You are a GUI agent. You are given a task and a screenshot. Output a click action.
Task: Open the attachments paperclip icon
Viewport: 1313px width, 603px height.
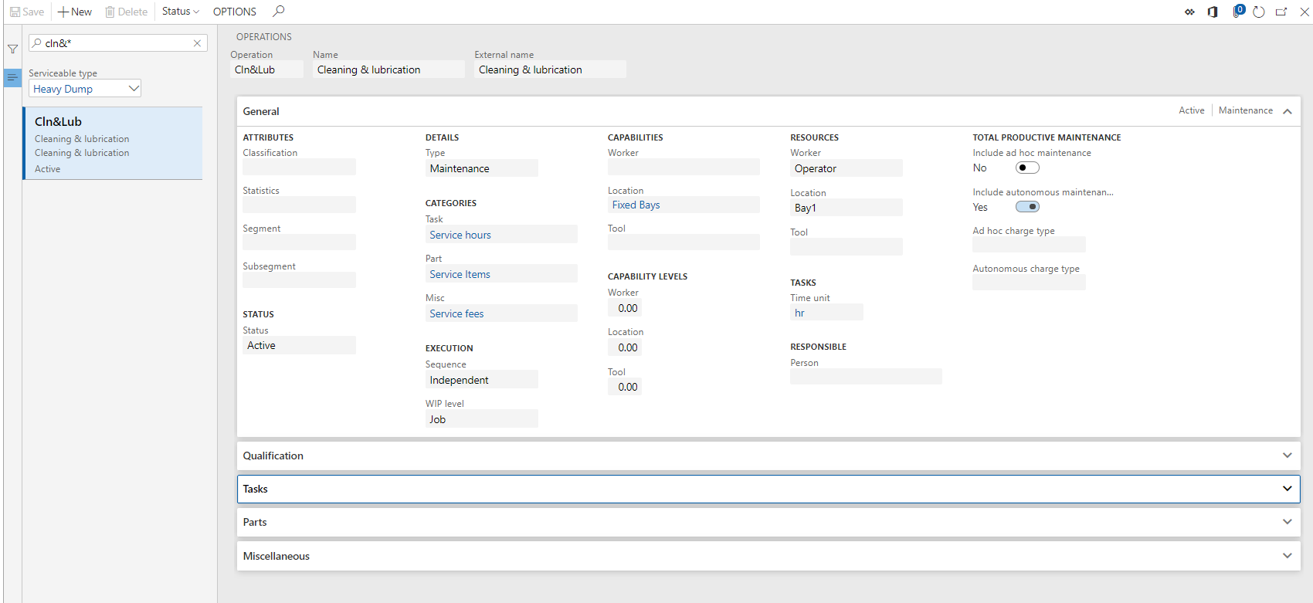[x=1237, y=12]
